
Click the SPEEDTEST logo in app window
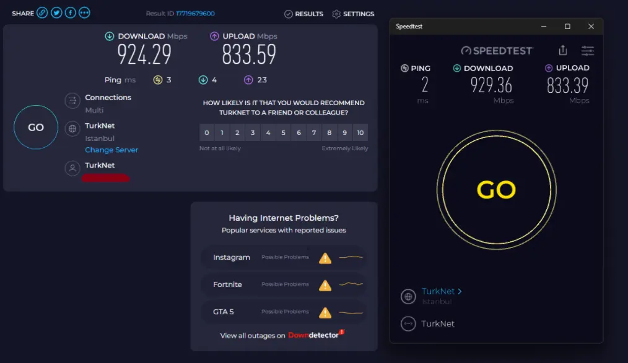(x=496, y=51)
